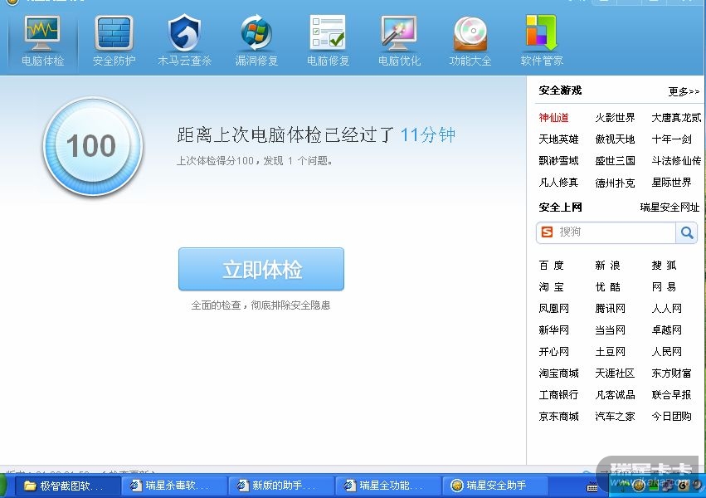Open the 软件管家 download icon
Image resolution: width=706 pixels, height=498 pixels.
[x=542, y=32]
